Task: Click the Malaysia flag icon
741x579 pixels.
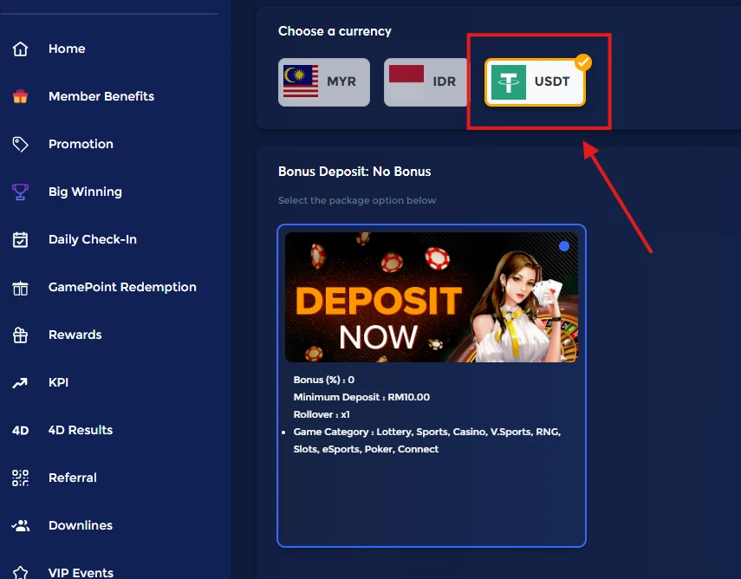Action: 301,81
